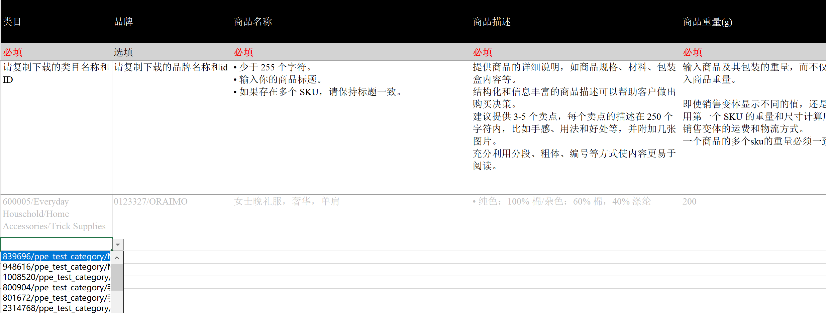Select the 商品重量(g) column header
The height and width of the screenshot is (313, 826).
point(753,22)
